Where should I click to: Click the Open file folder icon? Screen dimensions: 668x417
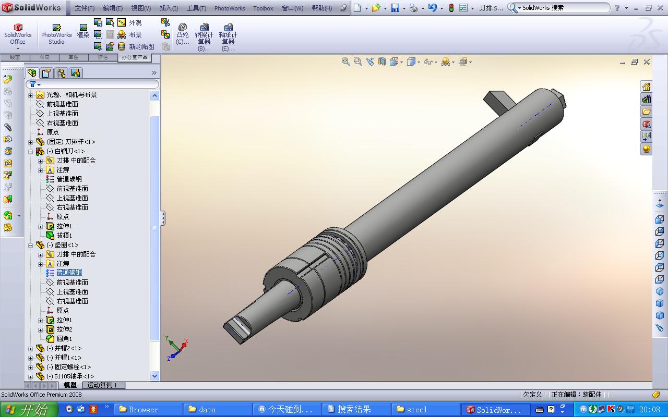click(x=376, y=8)
